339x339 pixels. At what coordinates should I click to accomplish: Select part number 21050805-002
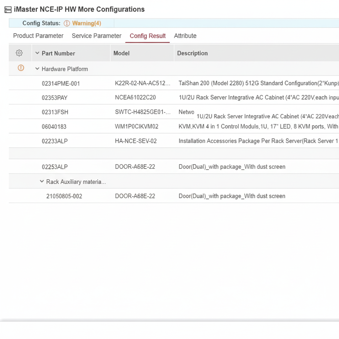point(64,196)
